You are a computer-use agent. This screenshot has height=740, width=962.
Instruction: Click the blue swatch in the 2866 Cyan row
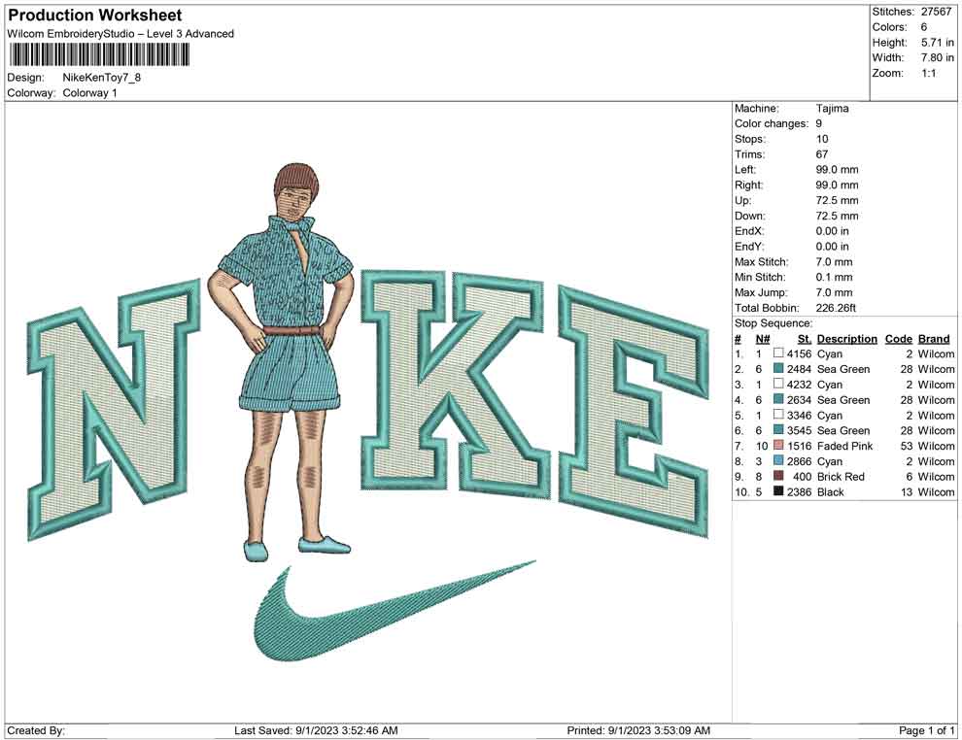(x=778, y=460)
